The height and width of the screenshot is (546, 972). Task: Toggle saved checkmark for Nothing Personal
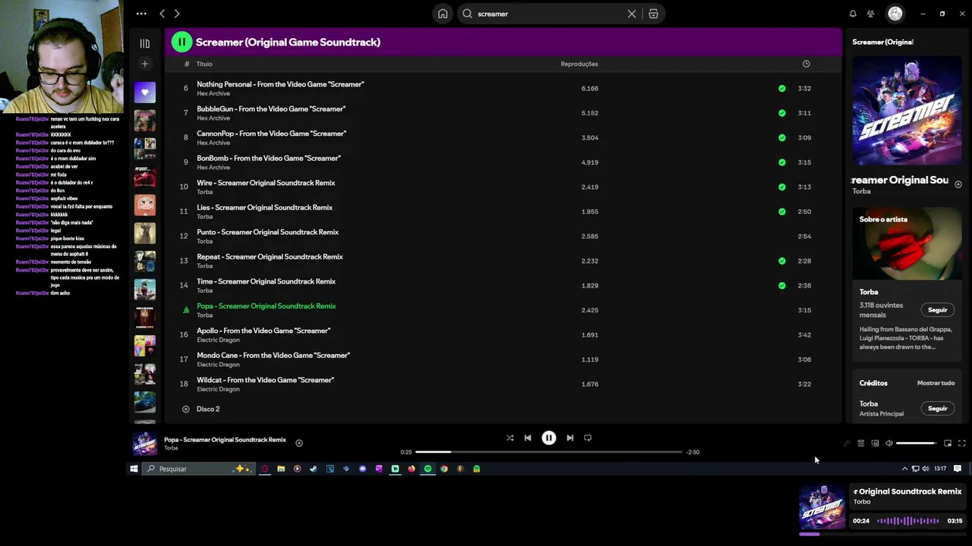pyautogui.click(x=782, y=89)
